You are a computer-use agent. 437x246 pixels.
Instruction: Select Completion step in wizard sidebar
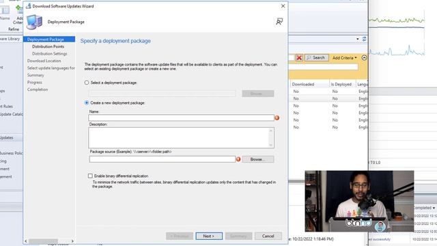pos(38,90)
